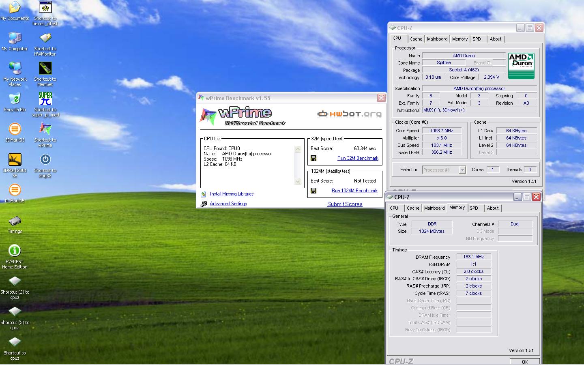Screen dimensions: 584x365
Task: Click the Core Speed 1098.7 MHz field
Action: click(442, 131)
